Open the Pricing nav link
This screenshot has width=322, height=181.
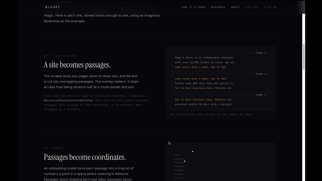[x=252, y=7]
